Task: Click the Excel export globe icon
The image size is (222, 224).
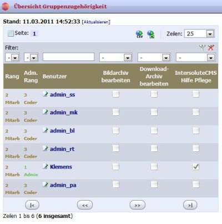Action: coord(151,34)
